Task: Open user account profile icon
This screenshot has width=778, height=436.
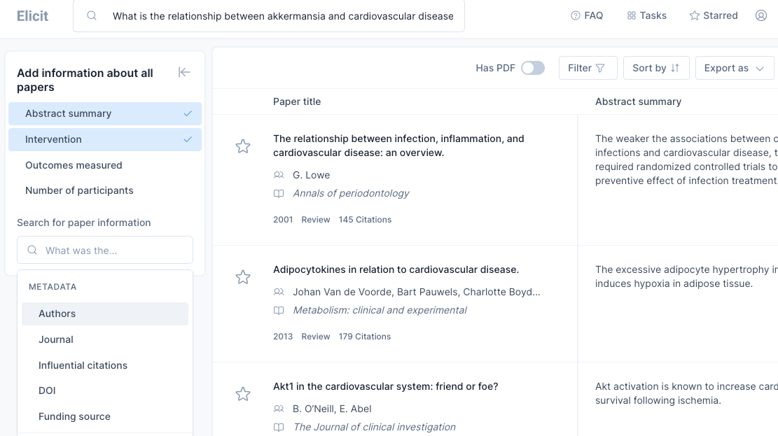Action: coord(761,15)
